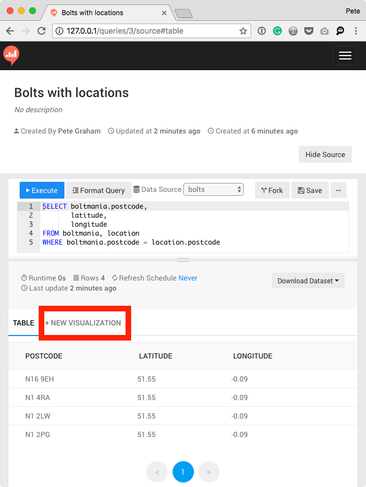Click the Pocket save icon
This screenshot has width=366, height=487.
[309, 31]
